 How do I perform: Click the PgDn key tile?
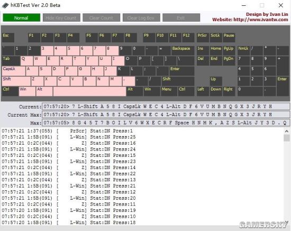click(229, 61)
